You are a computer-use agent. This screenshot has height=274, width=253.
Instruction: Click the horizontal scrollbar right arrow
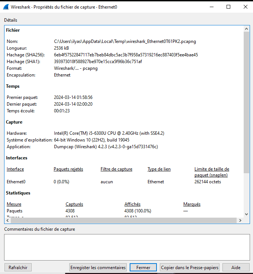click(x=240, y=220)
